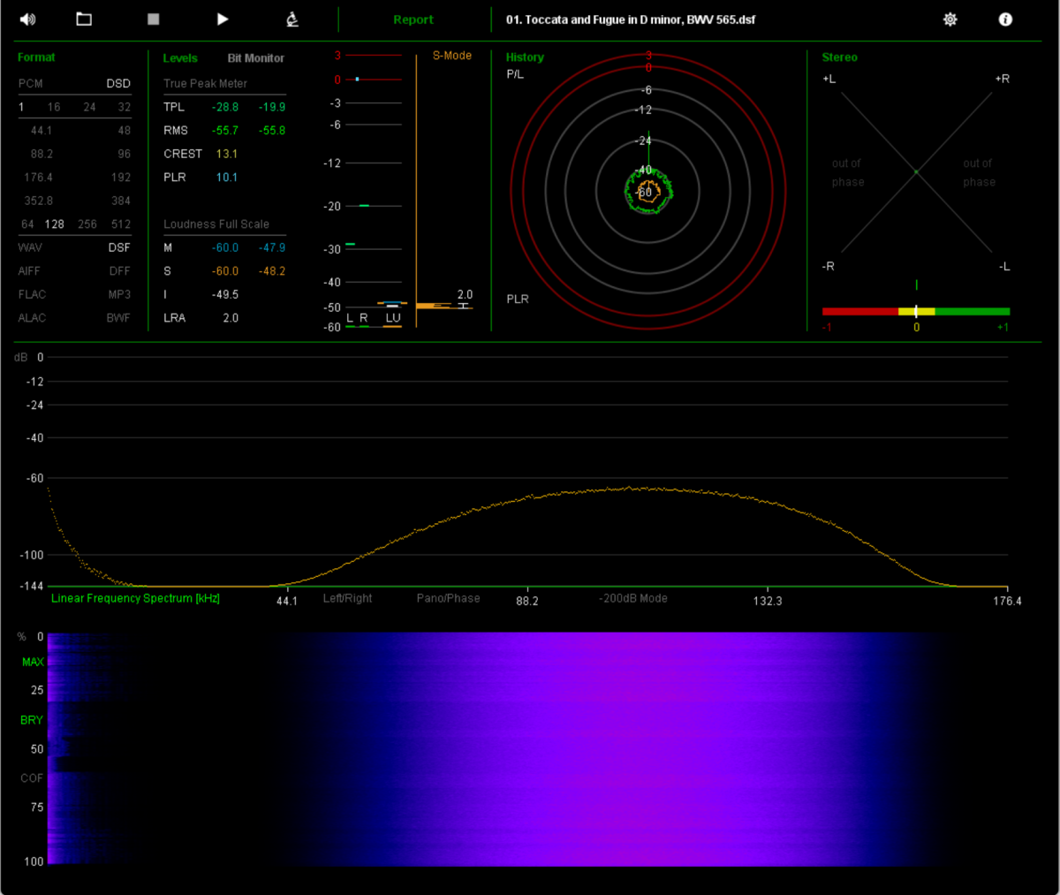Select the BRY spectrogram mode
The width and height of the screenshot is (1060, 895).
tap(32, 721)
